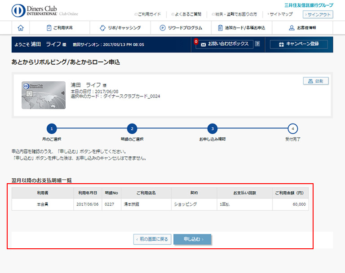345x273 pixels.
Task: Open 追加カード/各種お申込 menu
Action: (x=241, y=28)
